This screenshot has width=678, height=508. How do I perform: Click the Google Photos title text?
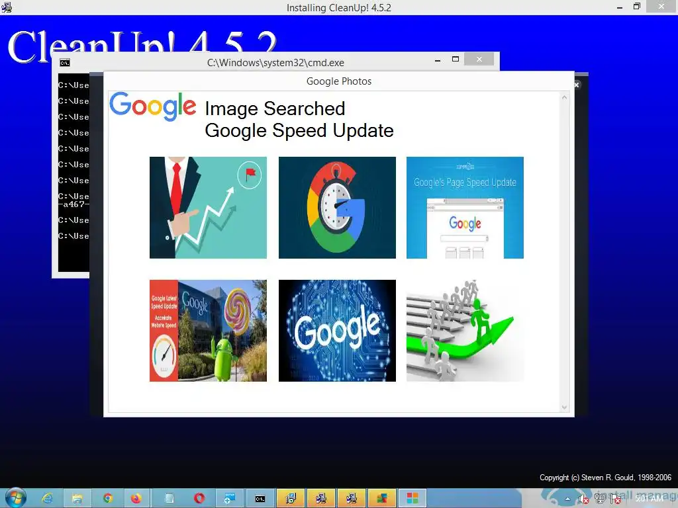coord(339,81)
